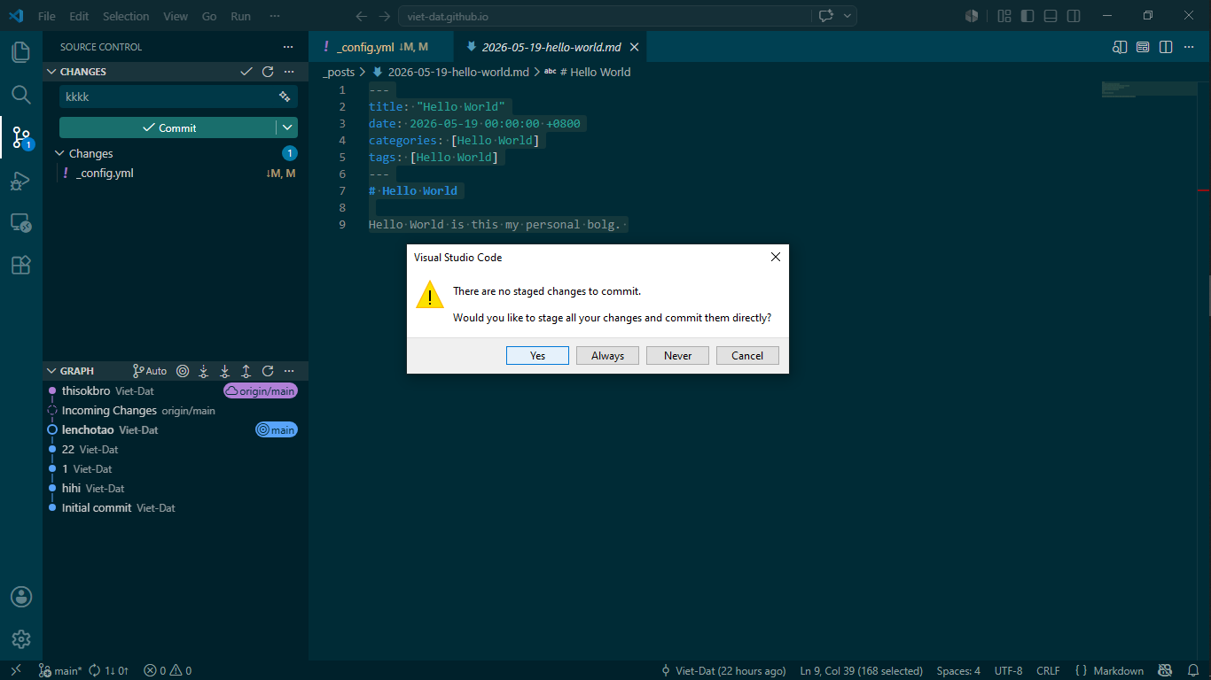1211x680 pixels.
Task: Open the Accounts menu icon
Action: (x=21, y=597)
